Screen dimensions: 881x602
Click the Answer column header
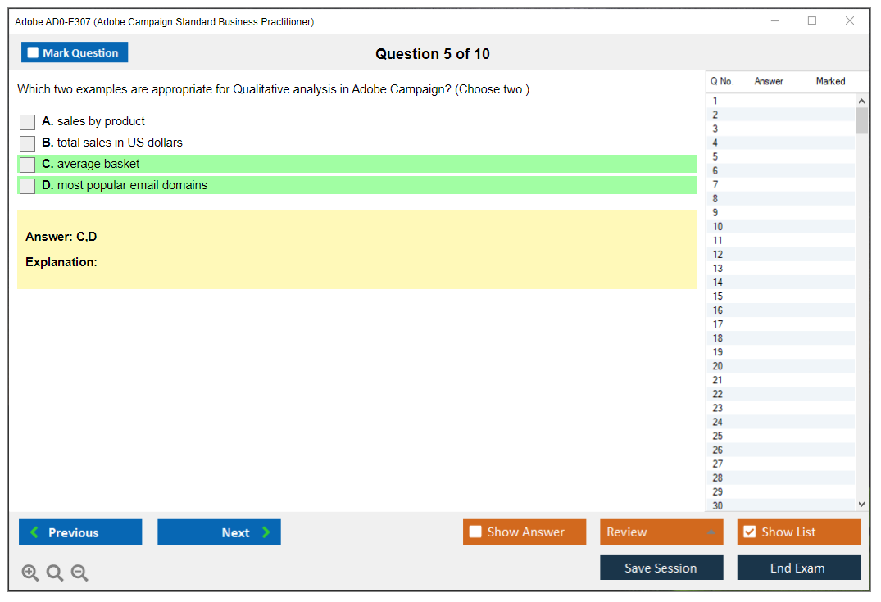(769, 81)
